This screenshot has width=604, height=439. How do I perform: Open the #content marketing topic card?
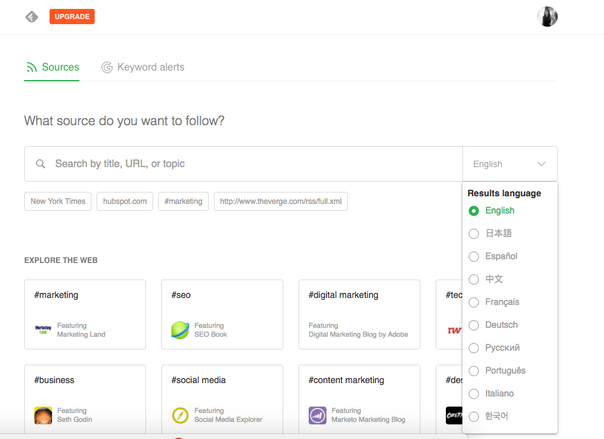[359, 400]
